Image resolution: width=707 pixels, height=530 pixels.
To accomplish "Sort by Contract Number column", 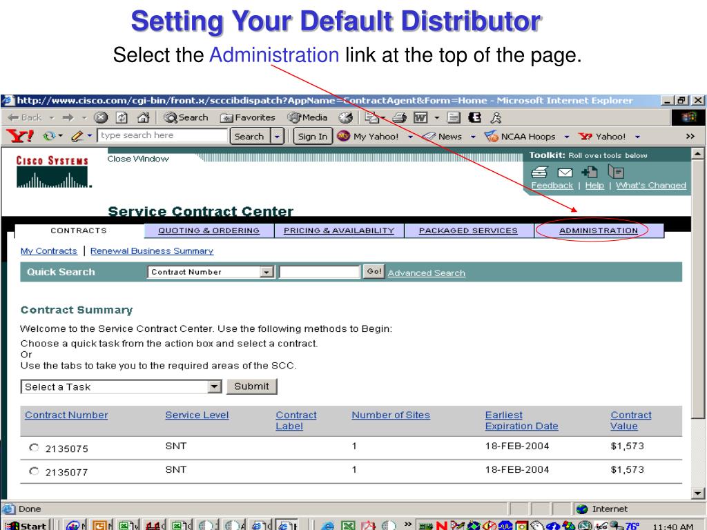I will pyautogui.click(x=66, y=415).
